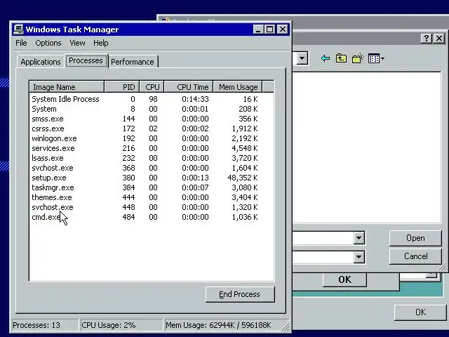The image size is (449, 337).
Task: Select the taskmgr.exe process
Action: coord(152,187)
